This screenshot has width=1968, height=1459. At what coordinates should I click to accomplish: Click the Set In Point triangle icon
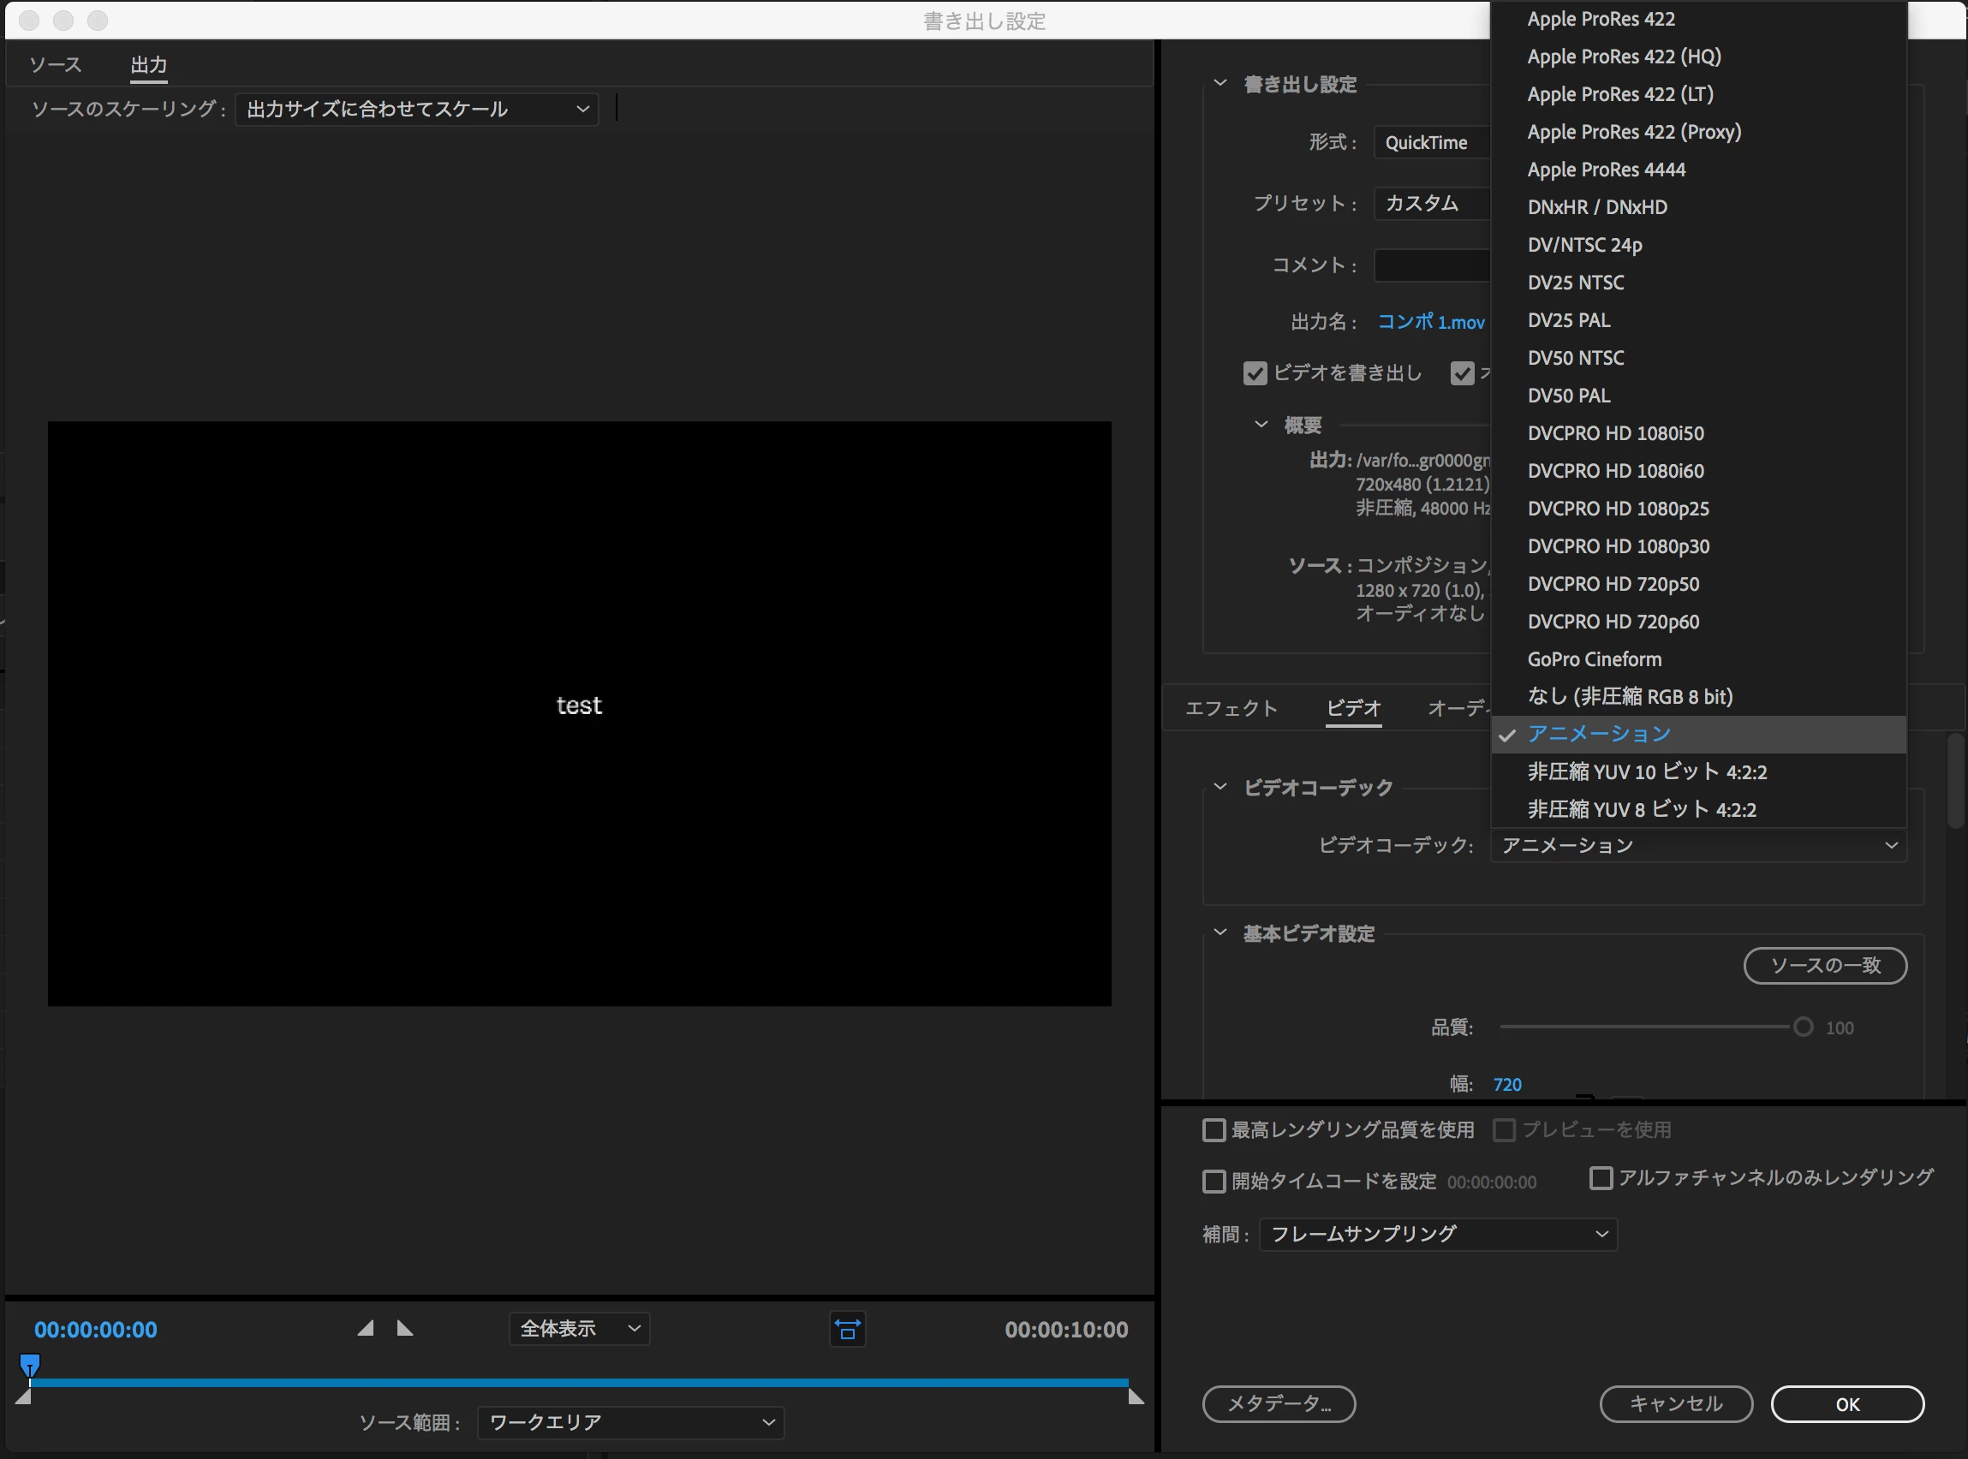click(366, 1328)
